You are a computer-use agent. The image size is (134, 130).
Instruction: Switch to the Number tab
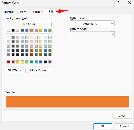pos(9,12)
